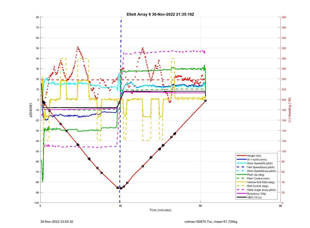Image resolution: width=310 pixels, height=228 pixels.
Task: Click the plot title "Ellett Array 9 30-Nov-2022 21:35:19Z"
Action: click(x=160, y=14)
